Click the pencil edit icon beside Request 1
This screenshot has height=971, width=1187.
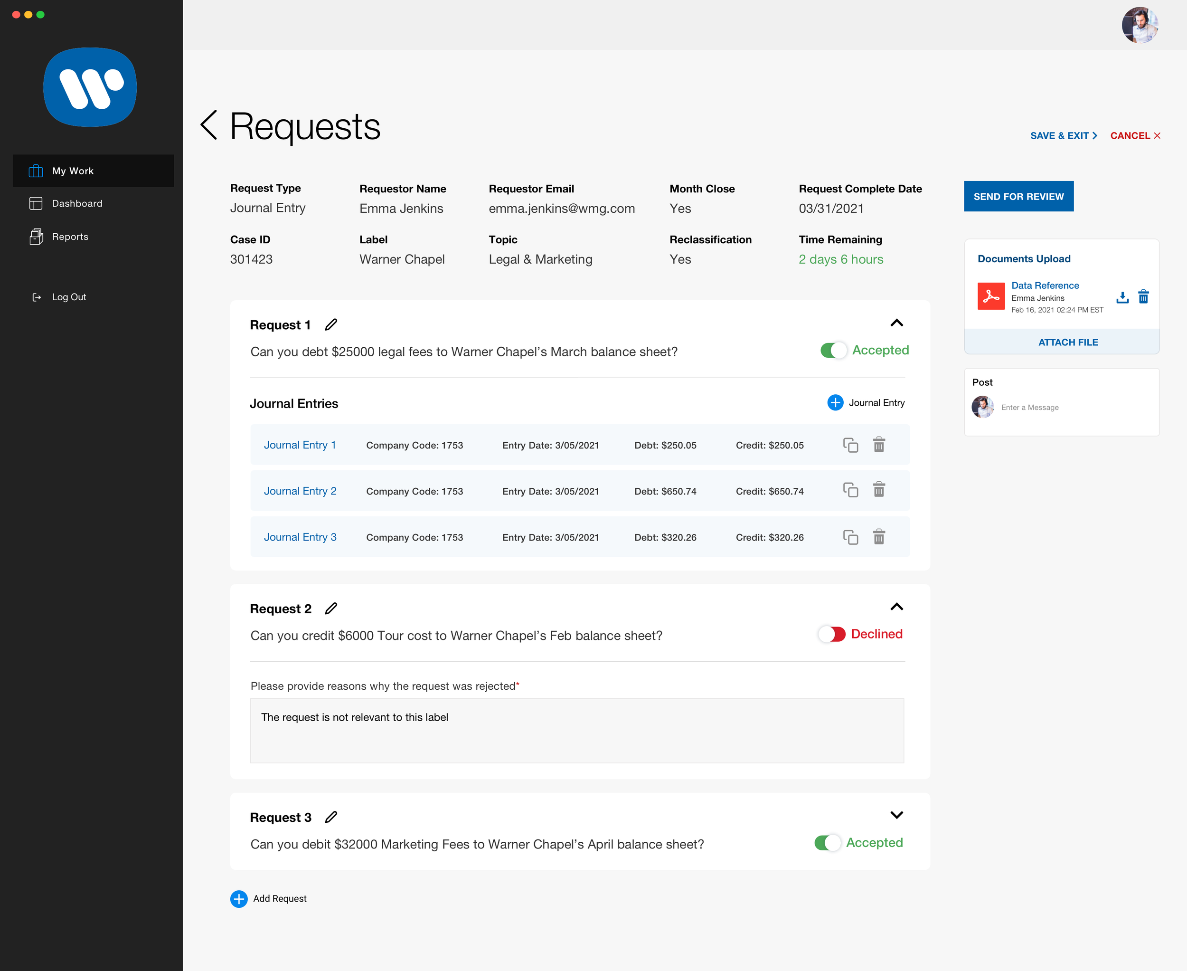(x=331, y=324)
